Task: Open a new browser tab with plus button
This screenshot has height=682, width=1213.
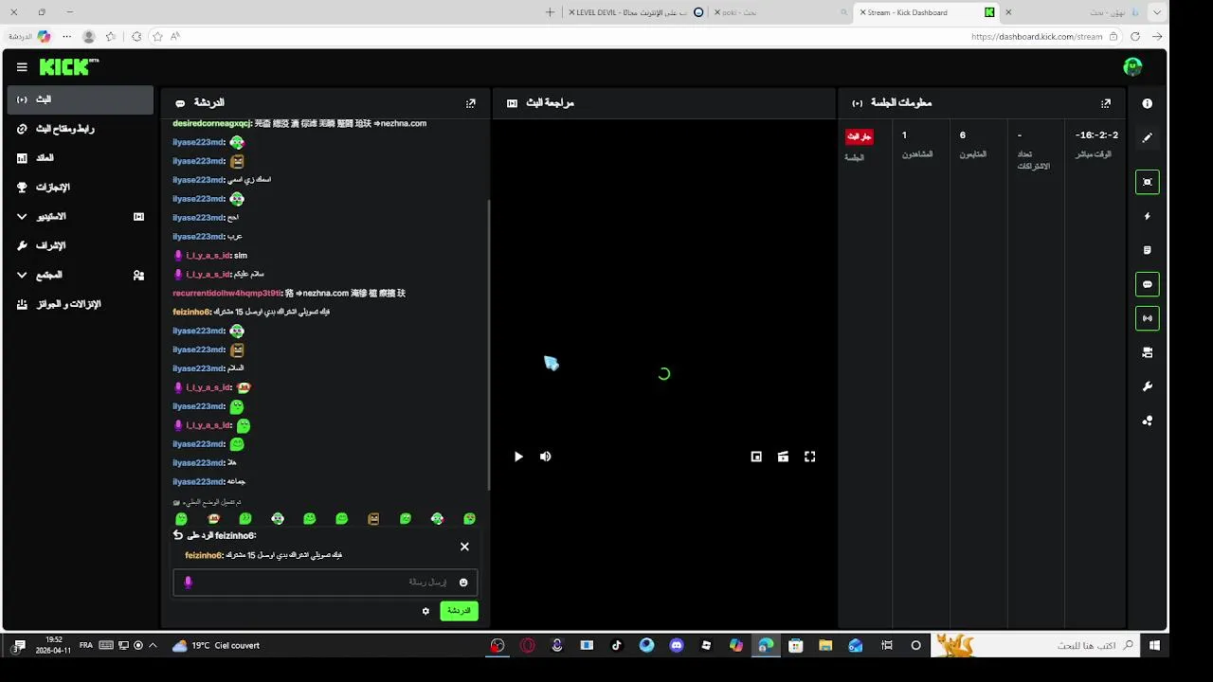Action: coord(550,12)
